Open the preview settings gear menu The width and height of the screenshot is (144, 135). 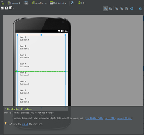click(140, 9)
